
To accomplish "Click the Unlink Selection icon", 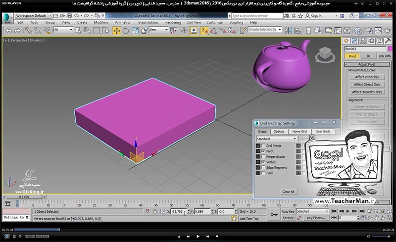I will coord(38,31).
